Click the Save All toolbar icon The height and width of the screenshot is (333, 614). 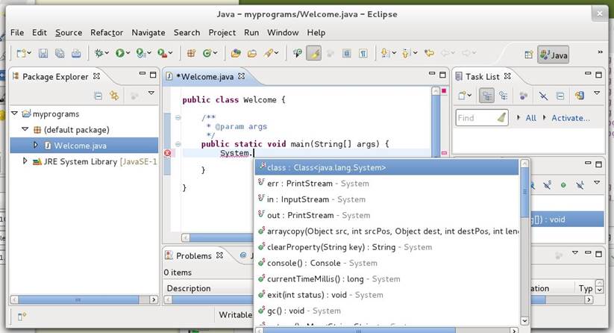(x=60, y=53)
